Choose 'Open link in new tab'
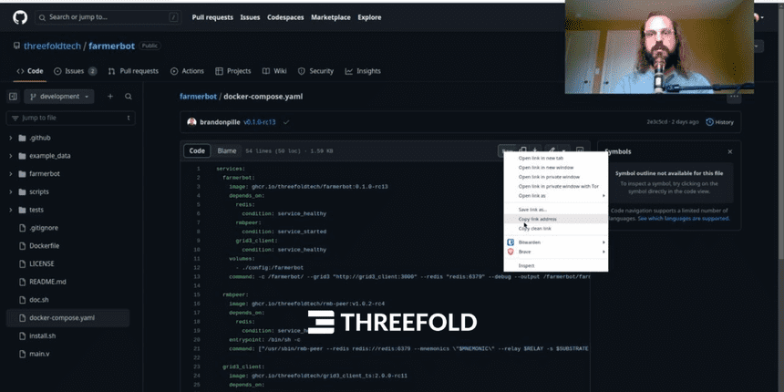Image resolution: width=784 pixels, height=392 pixels. 555,158
